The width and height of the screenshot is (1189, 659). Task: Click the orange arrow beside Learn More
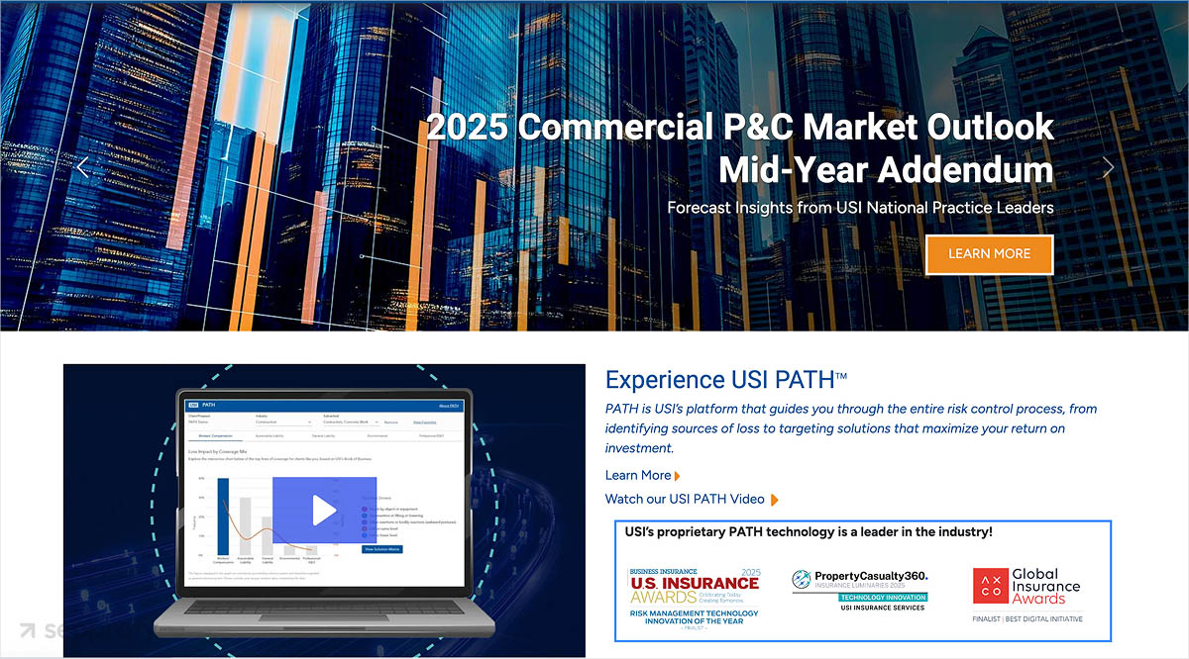point(678,476)
